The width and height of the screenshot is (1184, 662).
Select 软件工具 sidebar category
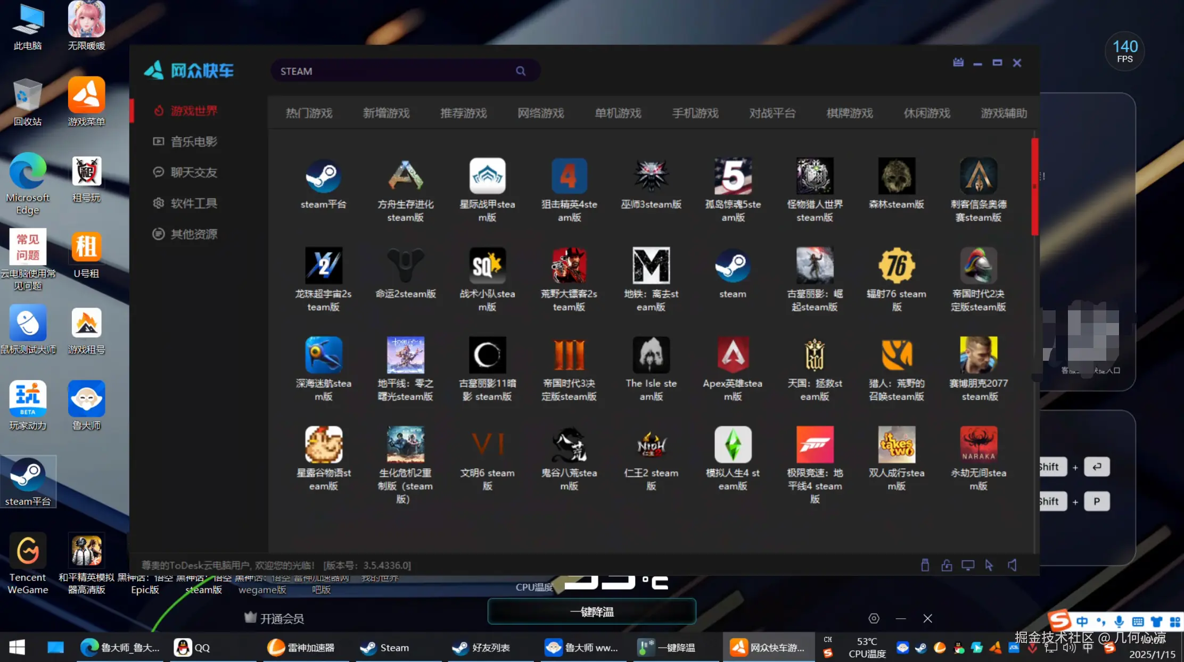(x=193, y=203)
